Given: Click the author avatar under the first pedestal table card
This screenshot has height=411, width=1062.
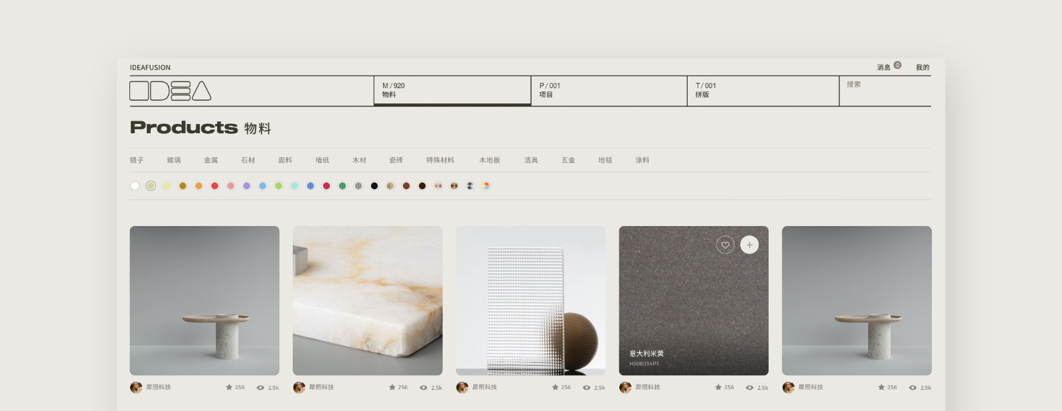Looking at the screenshot, I should pos(136,387).
